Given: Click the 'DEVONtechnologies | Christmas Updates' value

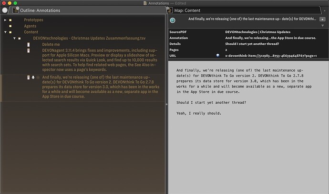Looking at the screenshot, I should pos(257,32).
